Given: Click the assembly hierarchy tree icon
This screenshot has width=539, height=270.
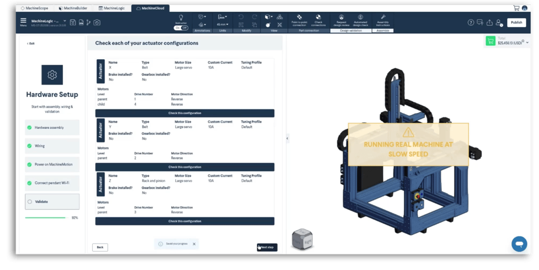Looking at the screenshot, I should 280,17.
